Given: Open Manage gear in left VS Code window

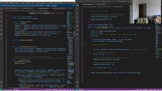Looking at the screenshot, I should coord(1,86).
